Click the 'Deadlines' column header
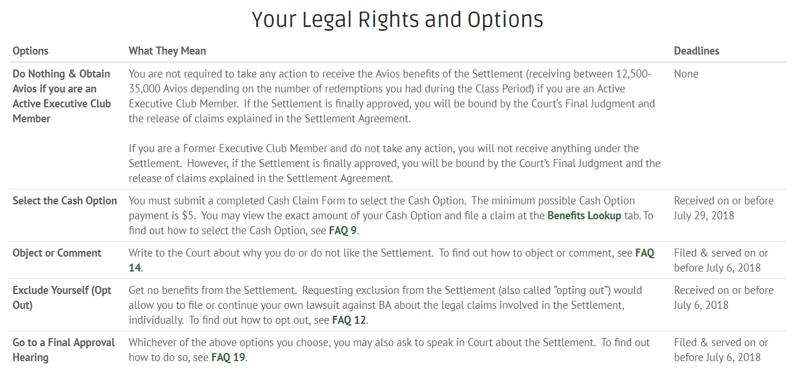 point(696,51)
